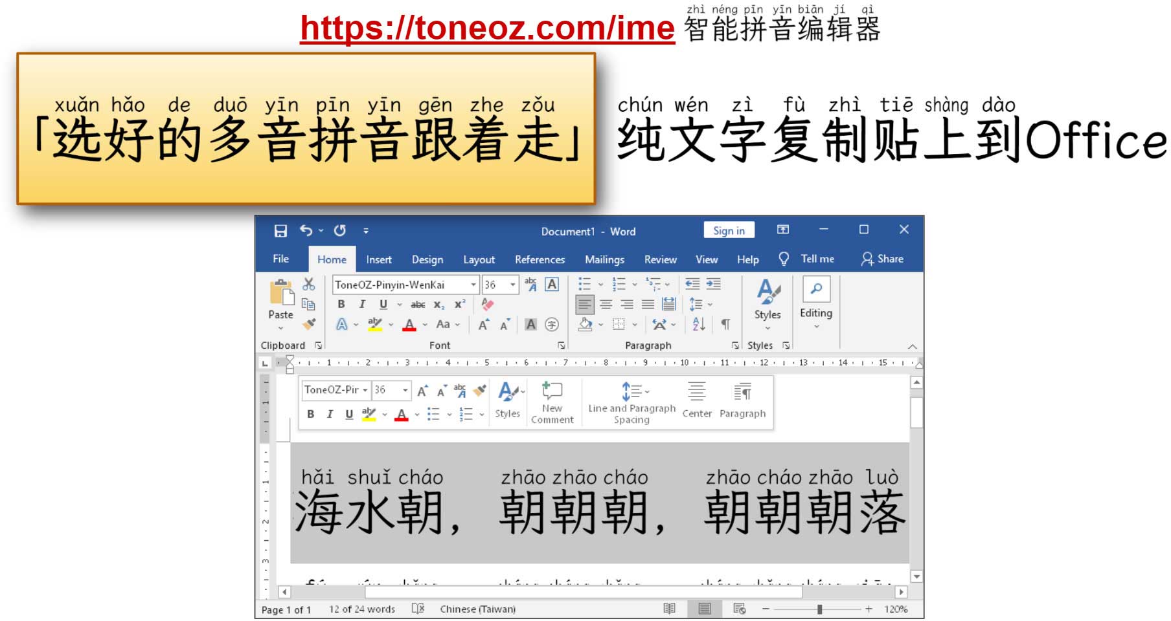Justify paragraph text

[648, 304]
